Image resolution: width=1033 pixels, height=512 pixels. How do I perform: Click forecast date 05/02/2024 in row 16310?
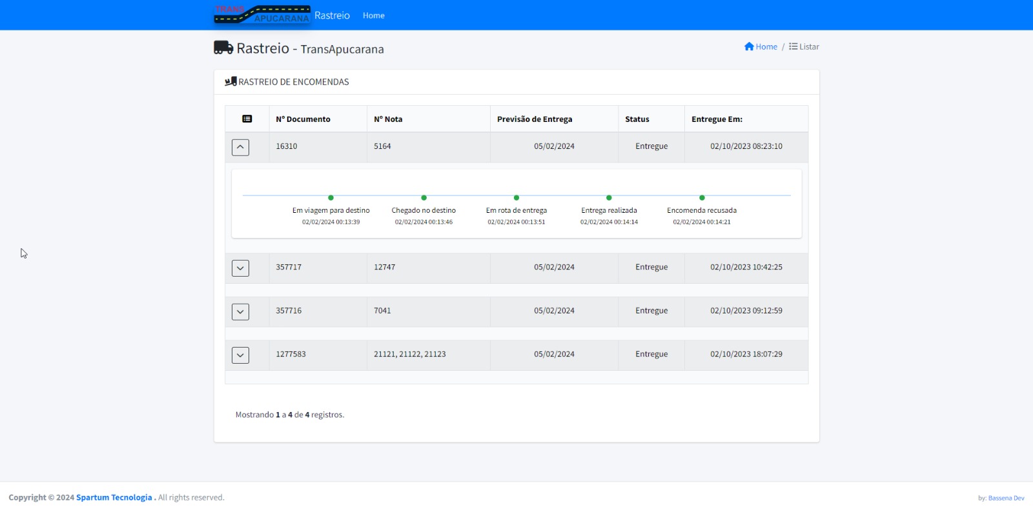[554, 146]
